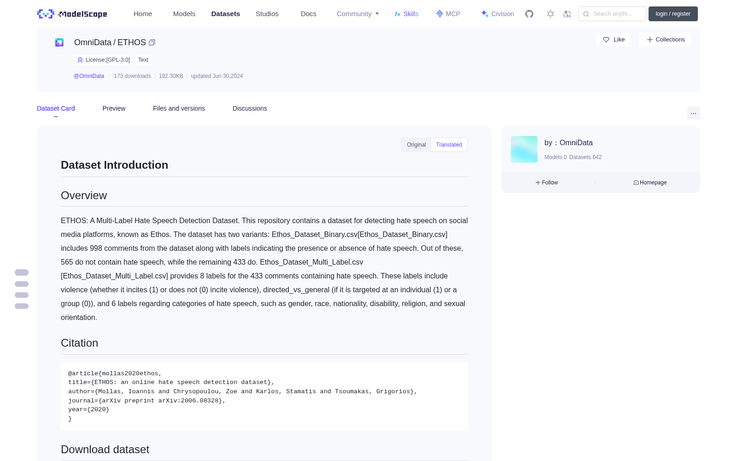Select the Preview tab
The height and width of the screenshot is (461, 737).
[x=114, y=108]
